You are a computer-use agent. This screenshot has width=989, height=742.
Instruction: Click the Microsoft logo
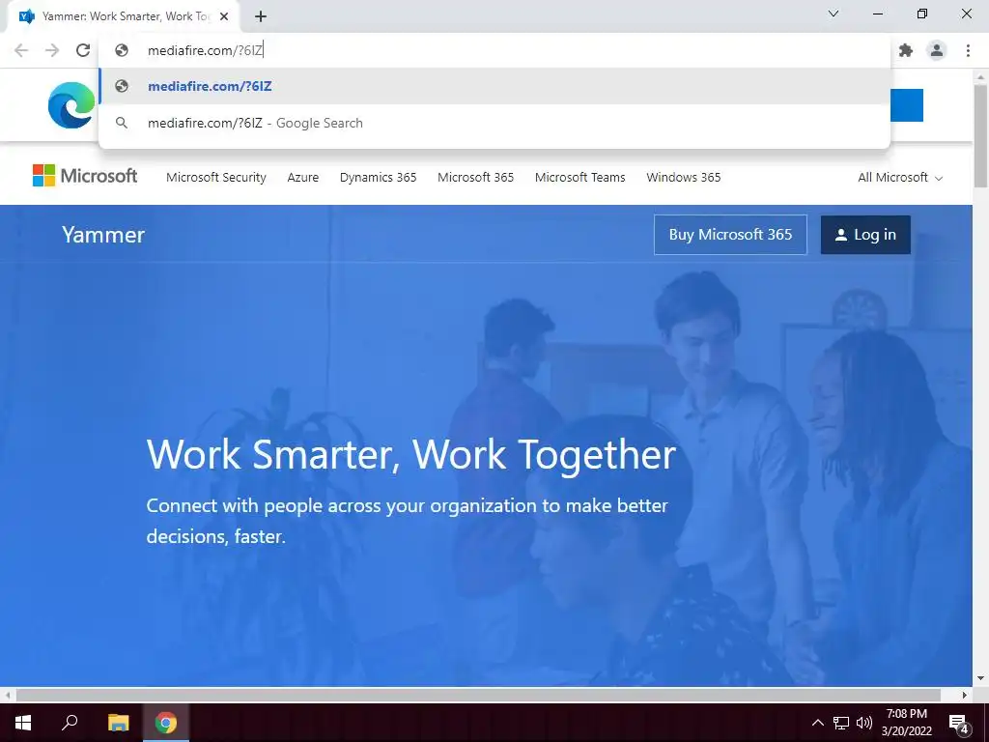(x=85, y=176)
